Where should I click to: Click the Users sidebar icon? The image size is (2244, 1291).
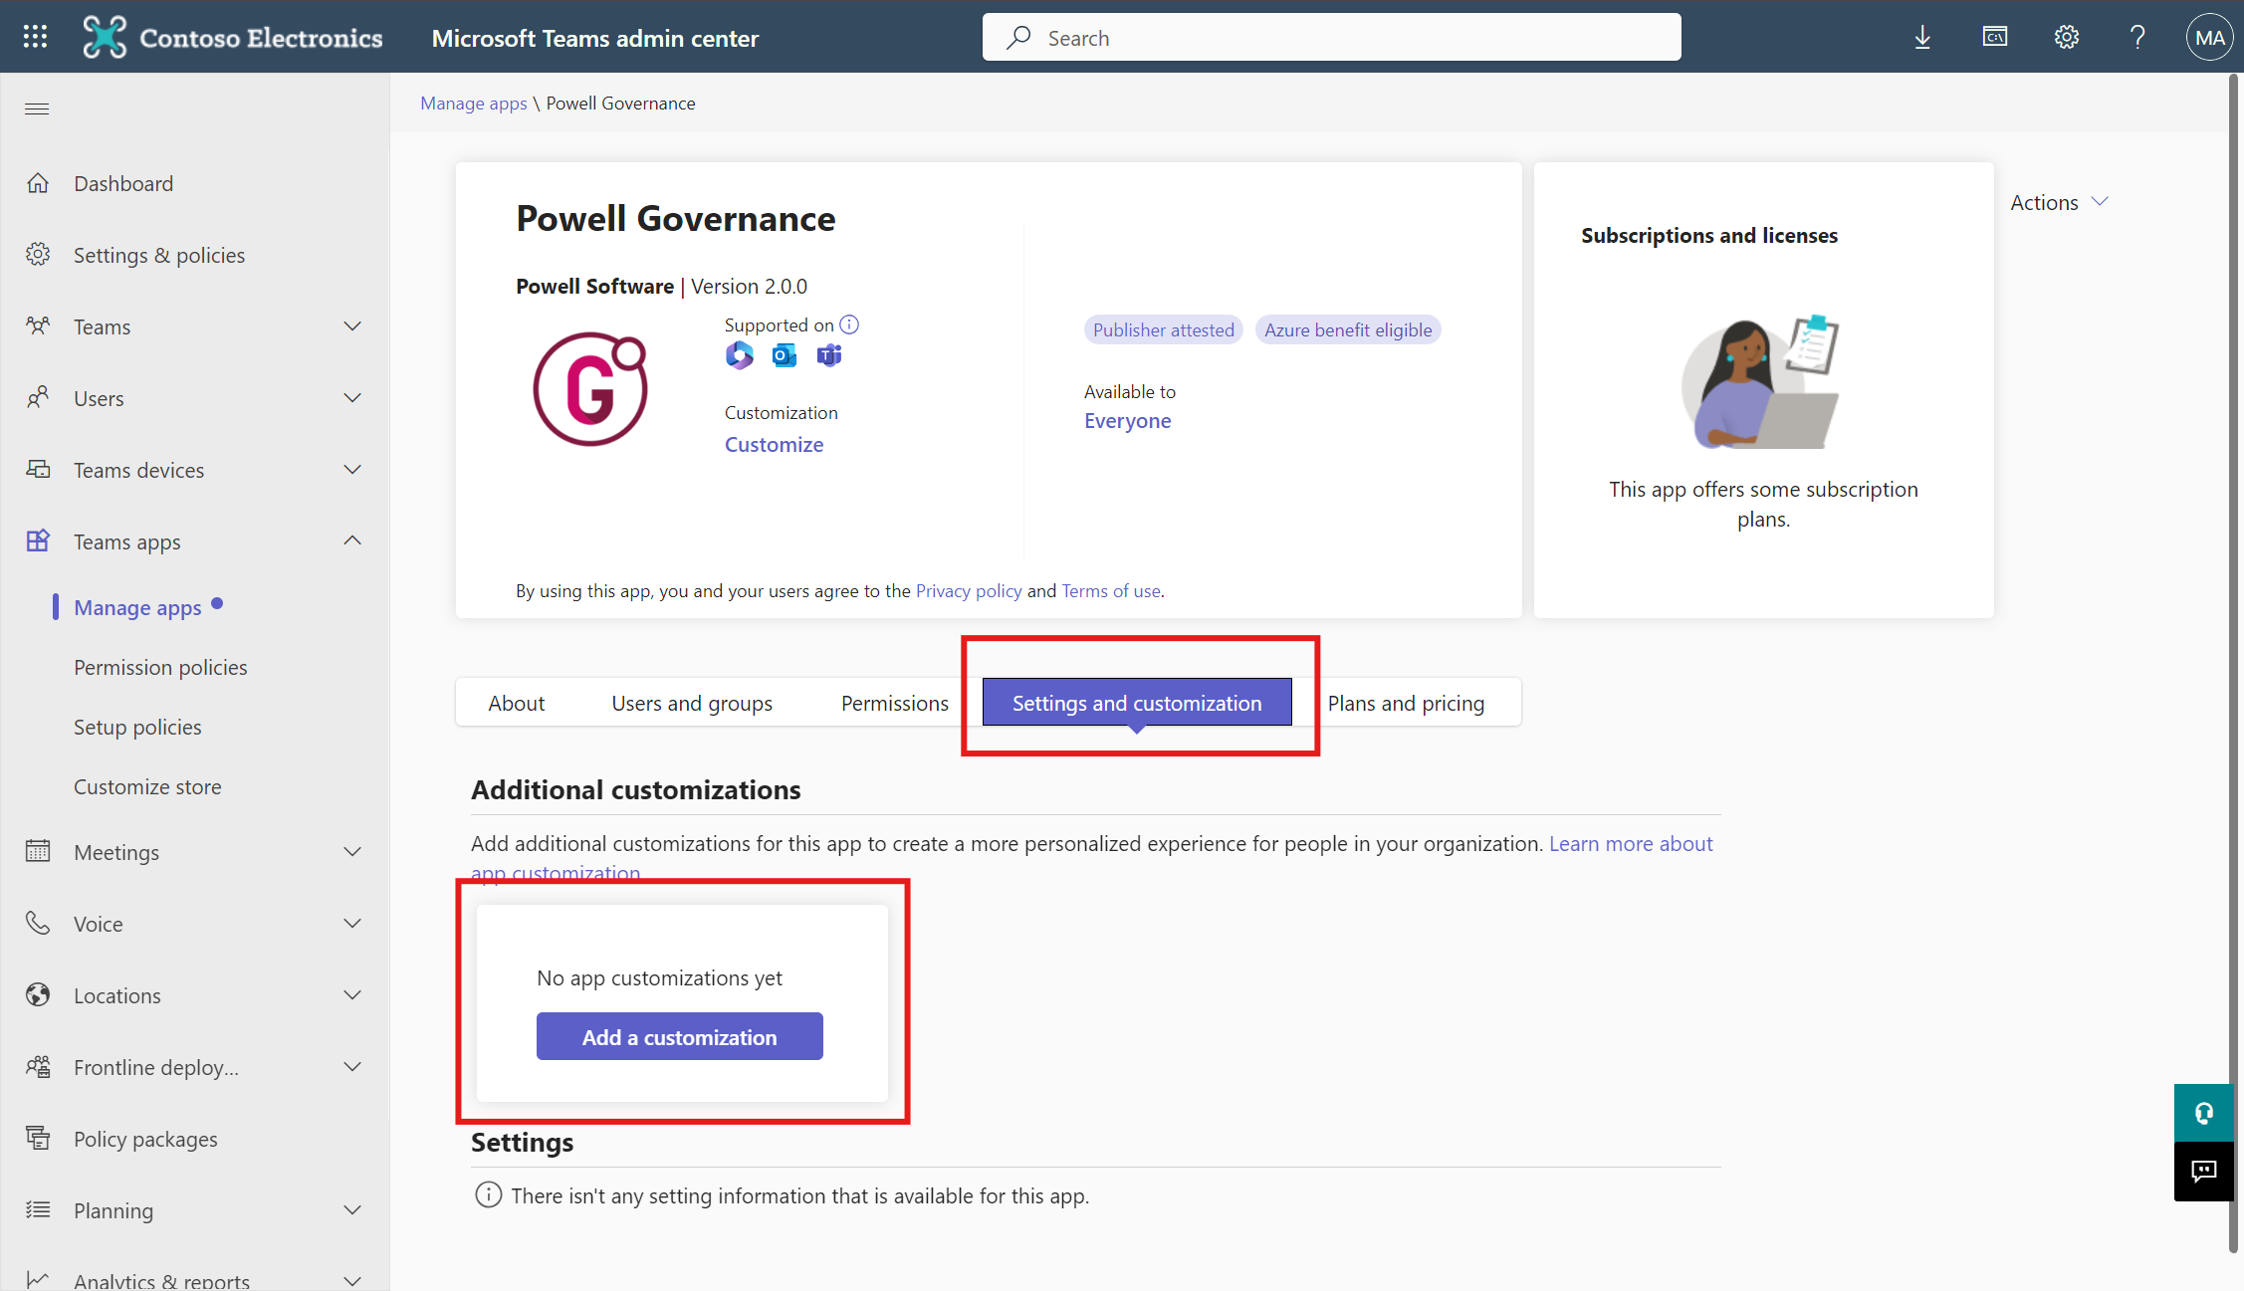pyautogui.click(x=38, y=398)
